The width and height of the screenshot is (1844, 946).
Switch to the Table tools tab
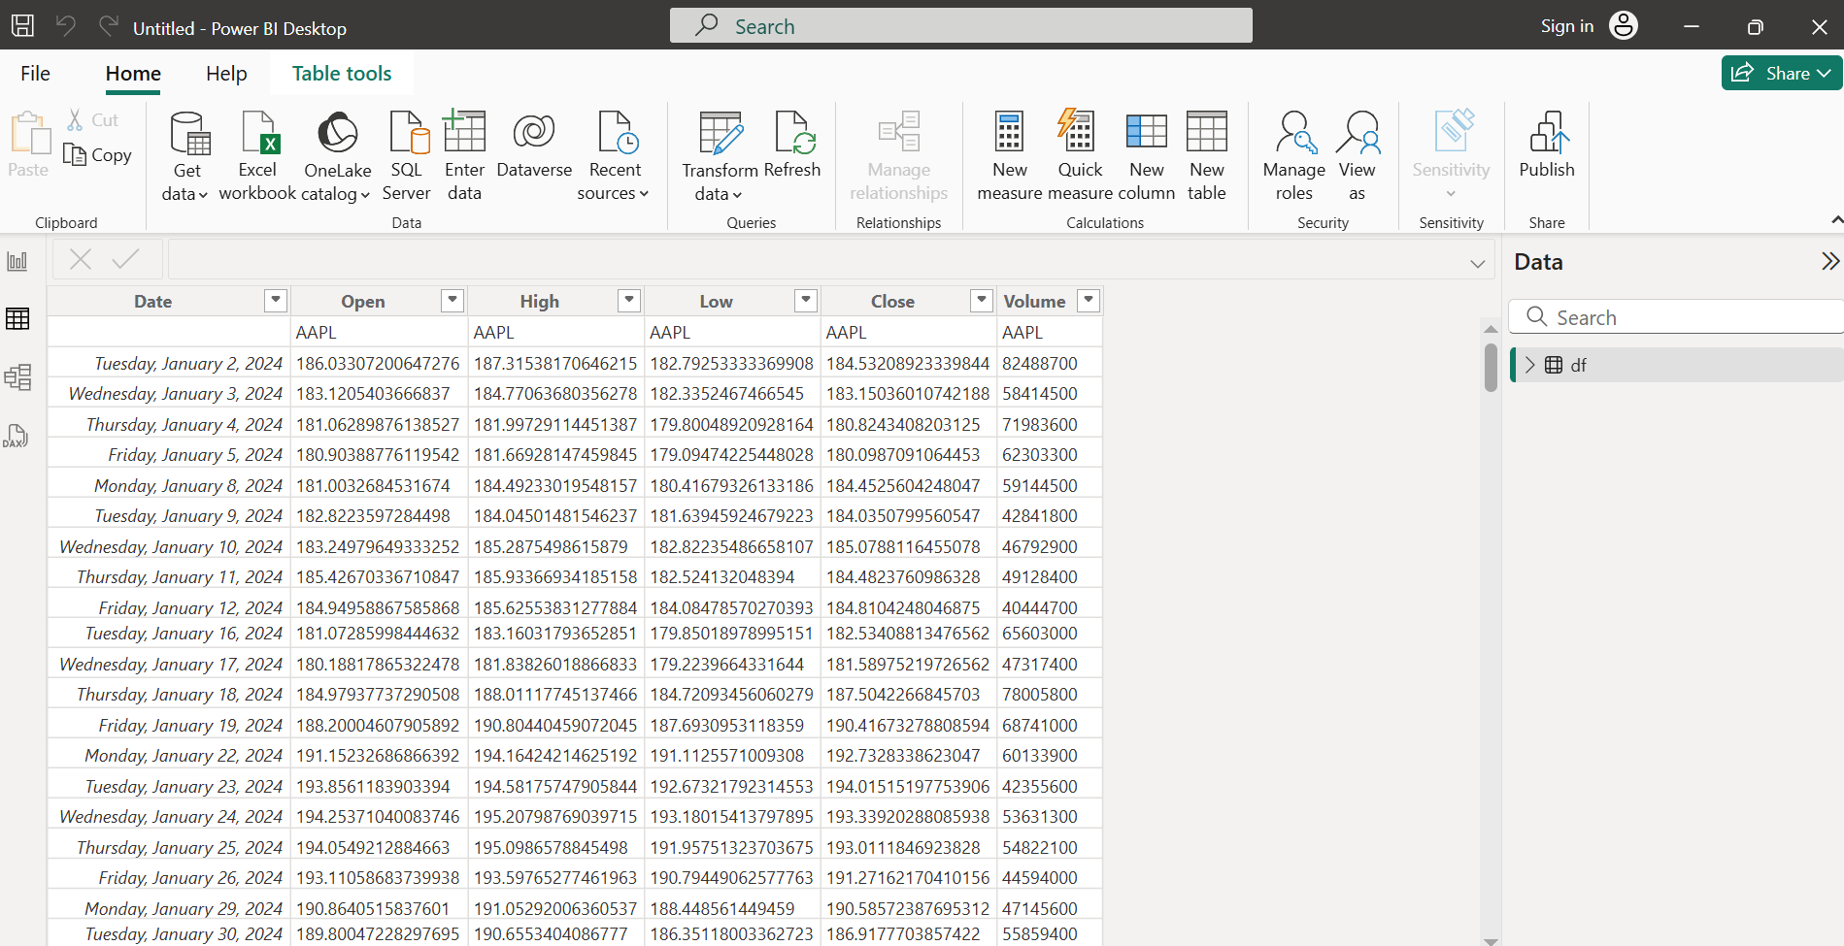point(342,74)
